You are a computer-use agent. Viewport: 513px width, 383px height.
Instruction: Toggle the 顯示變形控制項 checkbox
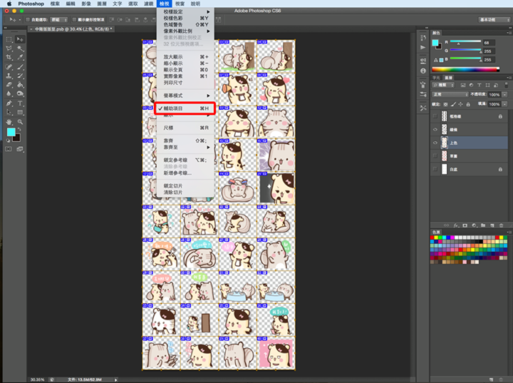click(x=74, y=20)
